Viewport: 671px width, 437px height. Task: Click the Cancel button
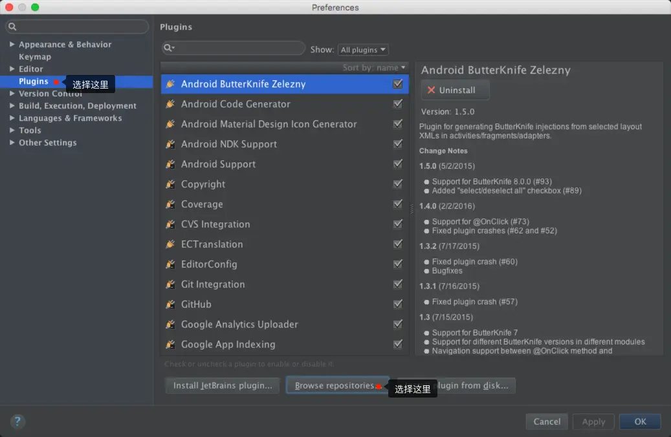pos(547,421)
